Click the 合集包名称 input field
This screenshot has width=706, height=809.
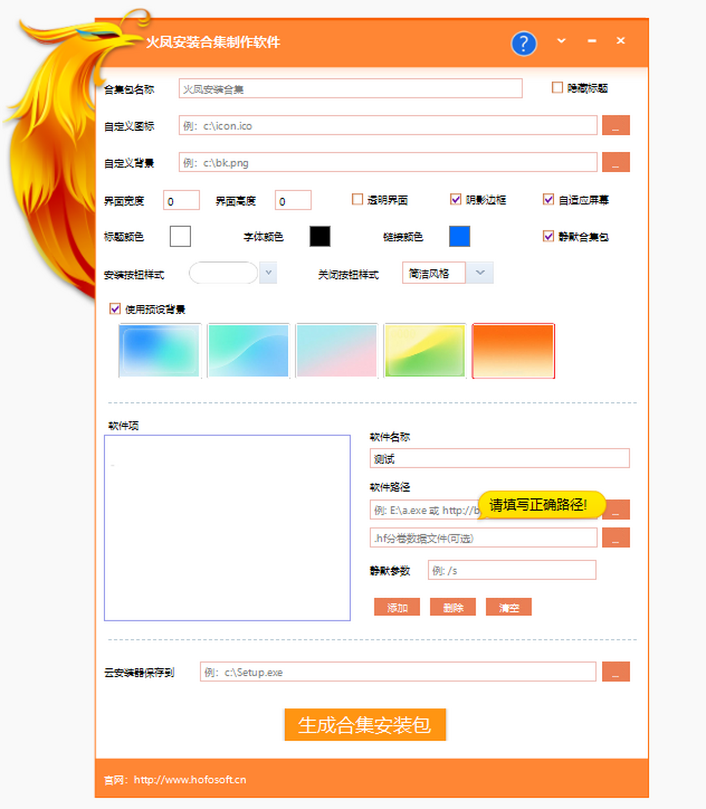pyautogui.click(x=351, y=89)
